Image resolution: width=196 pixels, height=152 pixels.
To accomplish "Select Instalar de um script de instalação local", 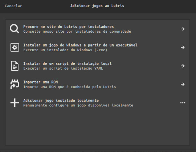I will 68,63.
